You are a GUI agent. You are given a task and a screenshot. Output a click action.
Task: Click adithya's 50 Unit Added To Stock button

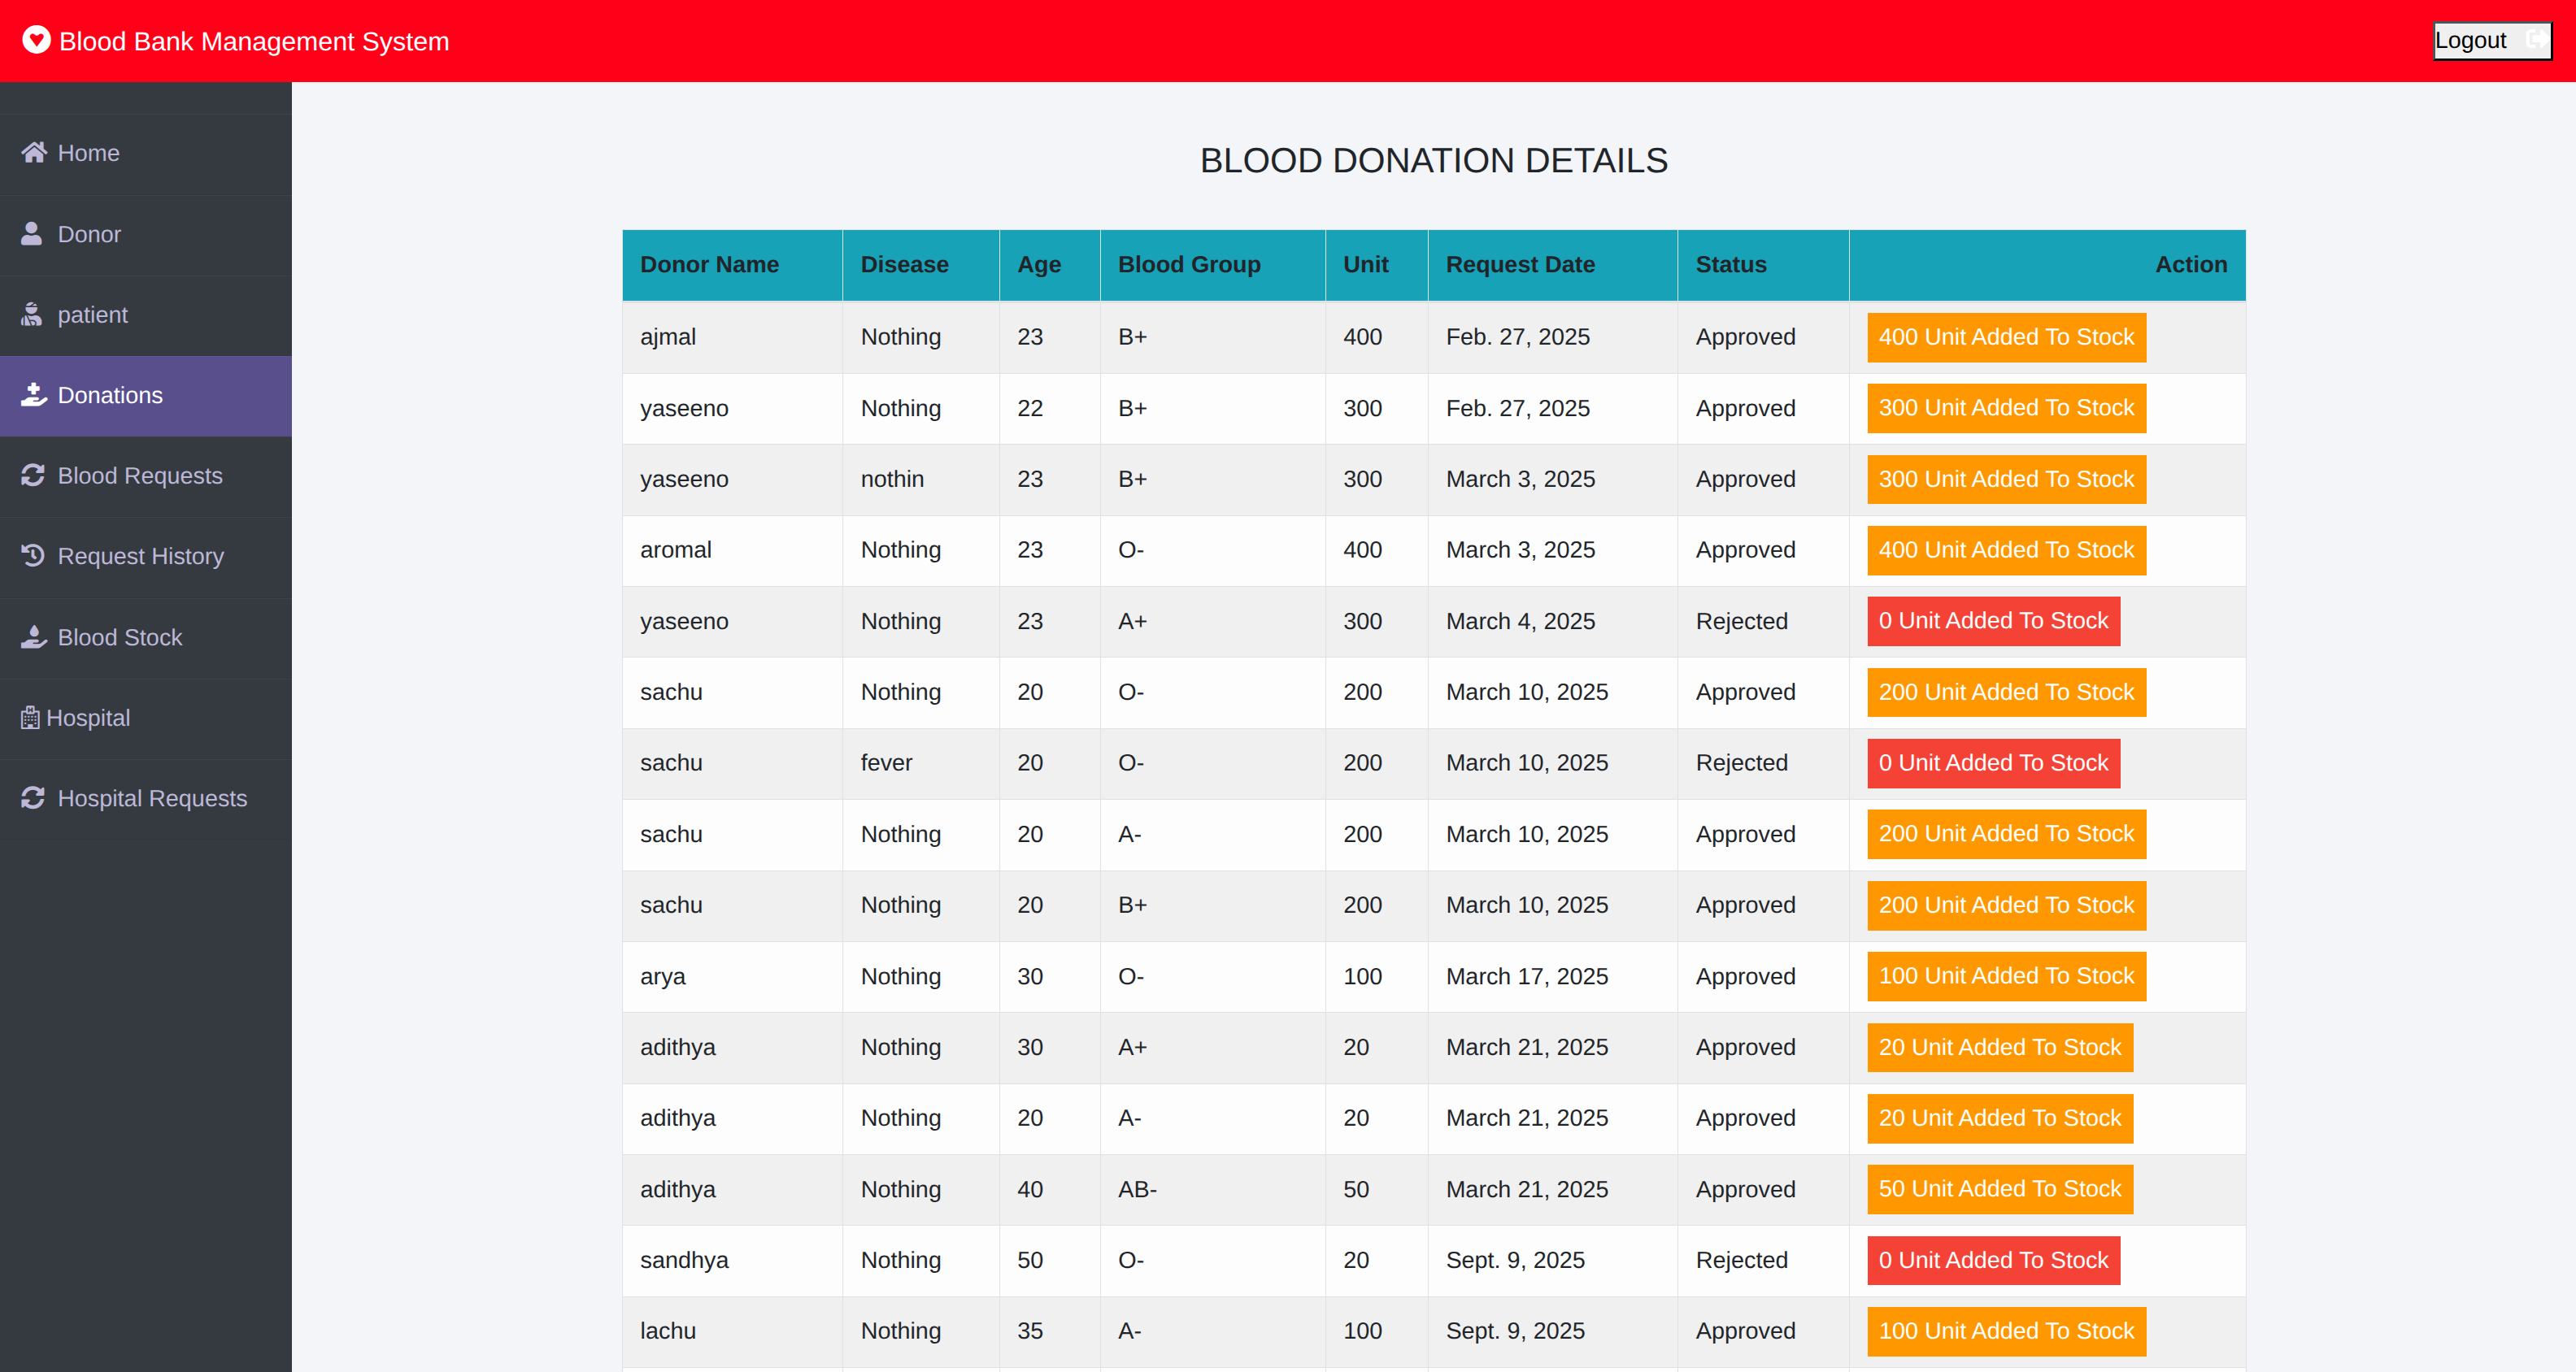click(x=2000, y=1189)
